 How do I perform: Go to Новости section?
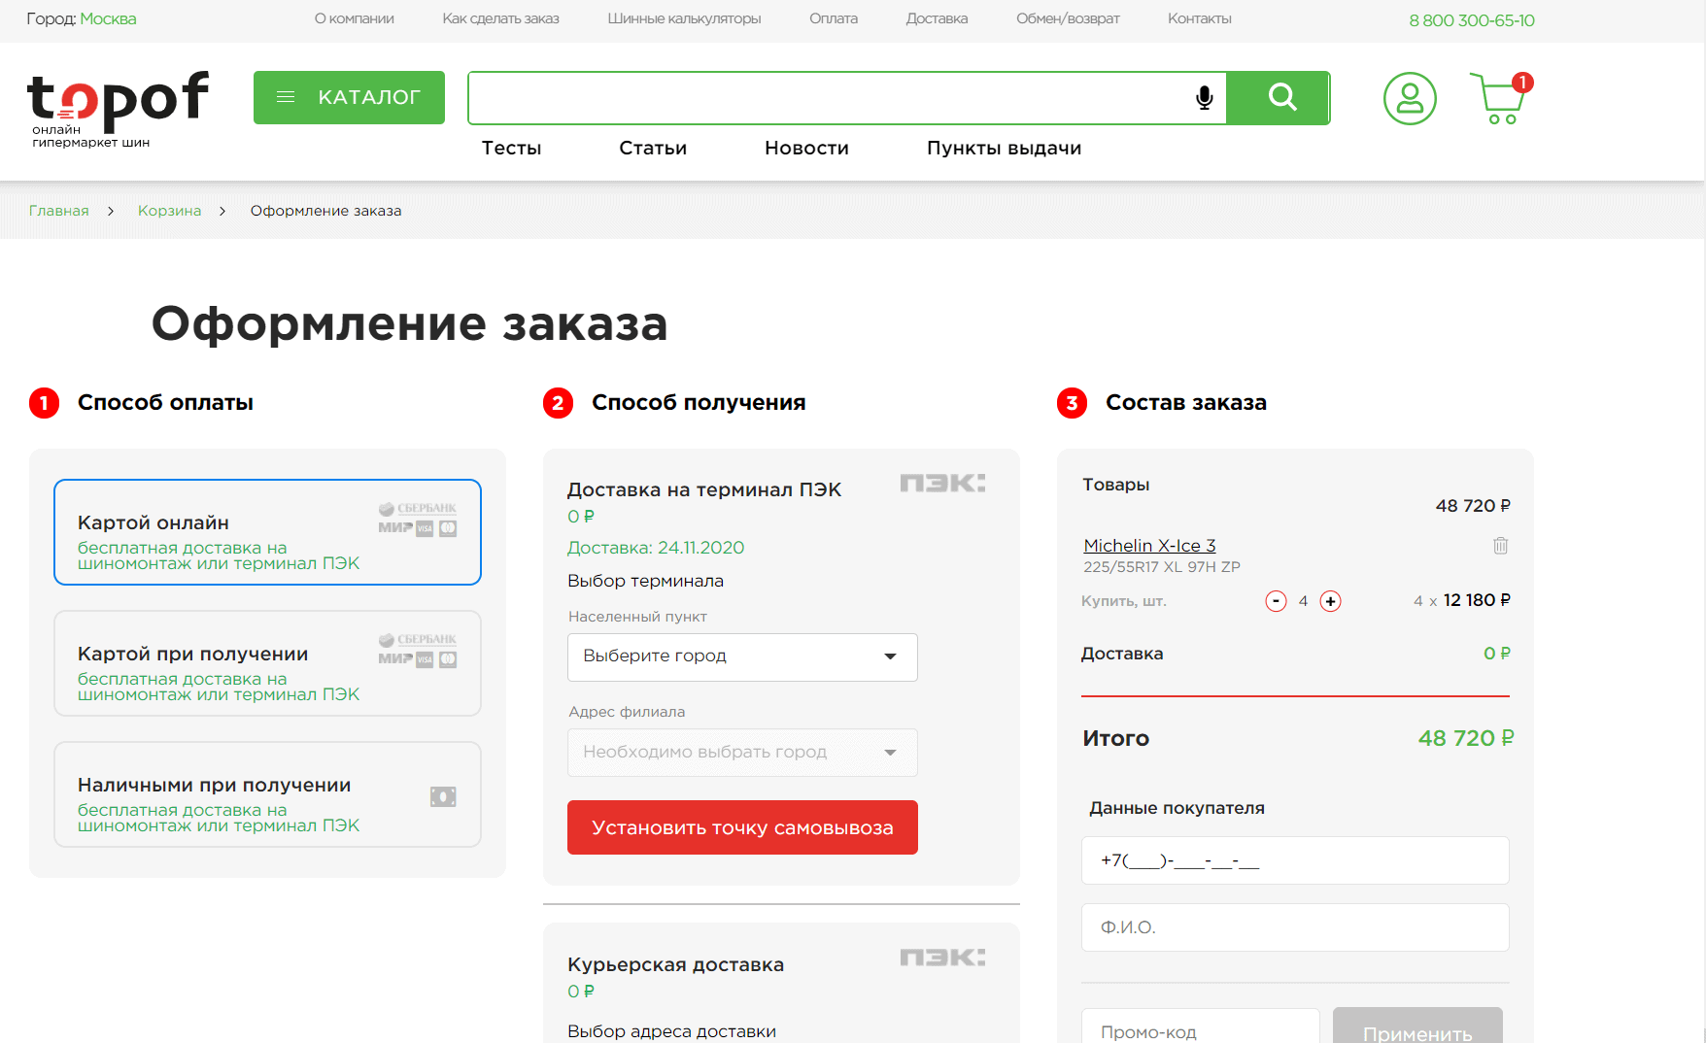click(x=806, y=148)
